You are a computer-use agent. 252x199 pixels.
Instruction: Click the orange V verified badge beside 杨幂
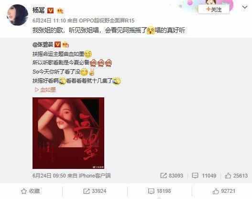[50, 10]
